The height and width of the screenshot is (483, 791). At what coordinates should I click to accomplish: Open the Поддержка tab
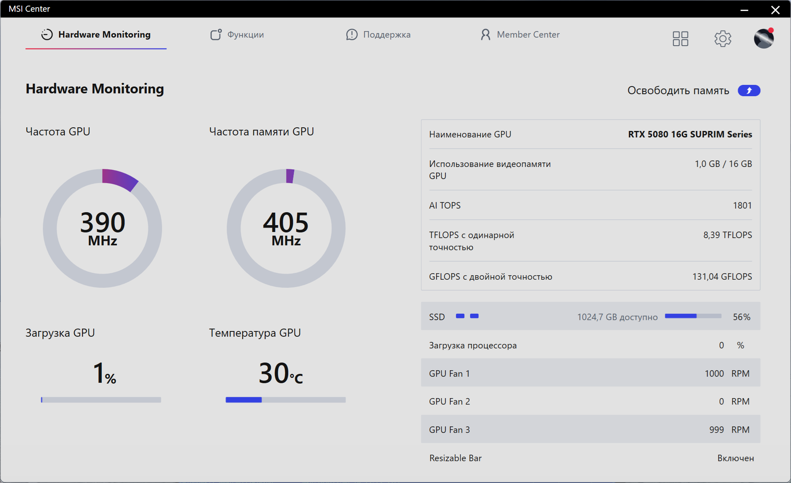point(386,35)
